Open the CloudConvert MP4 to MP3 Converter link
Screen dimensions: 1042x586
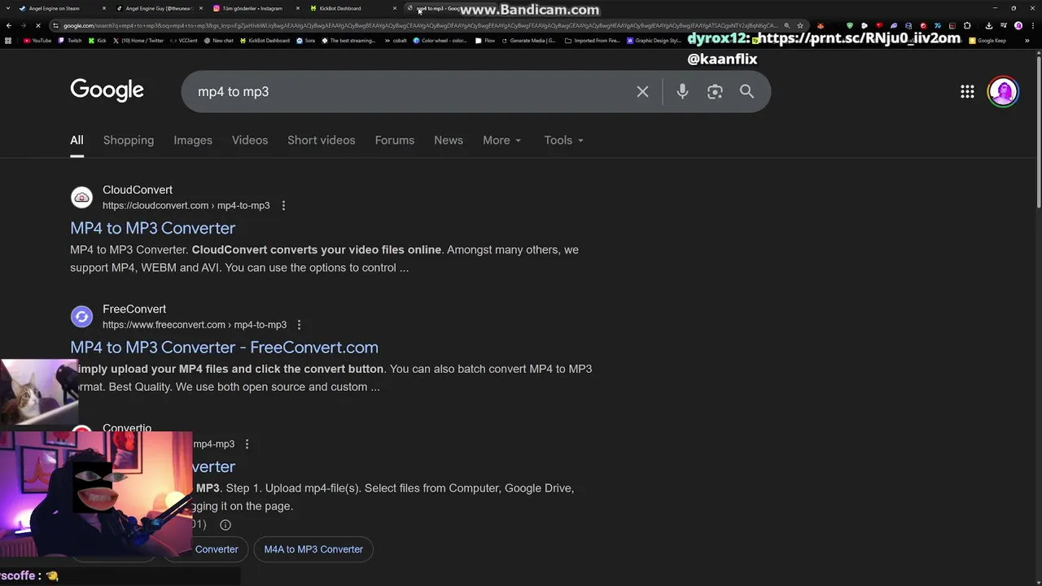pos(153,229)
